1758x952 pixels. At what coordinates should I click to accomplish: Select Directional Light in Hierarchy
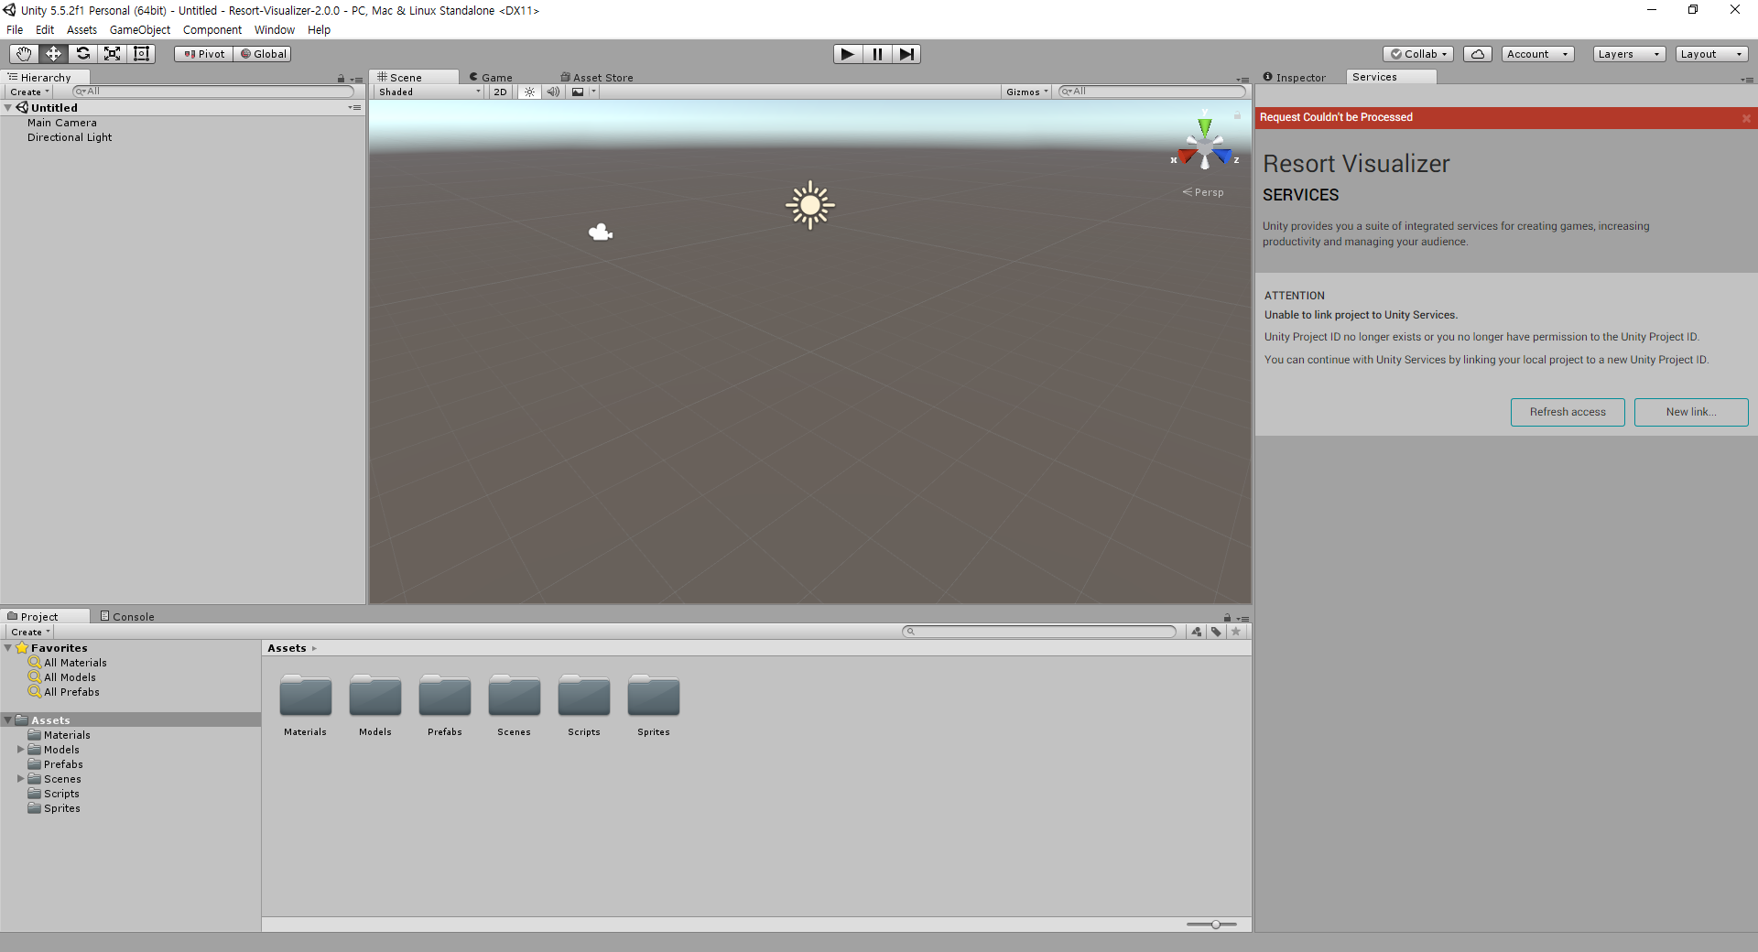[70, 137]
